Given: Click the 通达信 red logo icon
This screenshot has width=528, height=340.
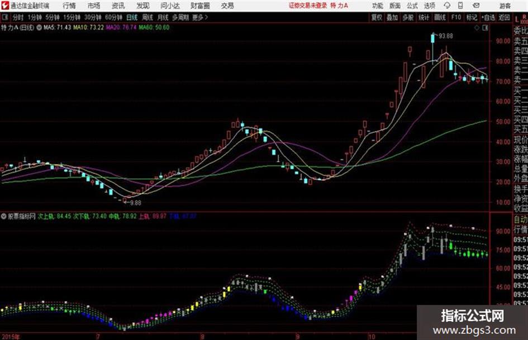Looking at the screenshot, I should pos(5,6).
